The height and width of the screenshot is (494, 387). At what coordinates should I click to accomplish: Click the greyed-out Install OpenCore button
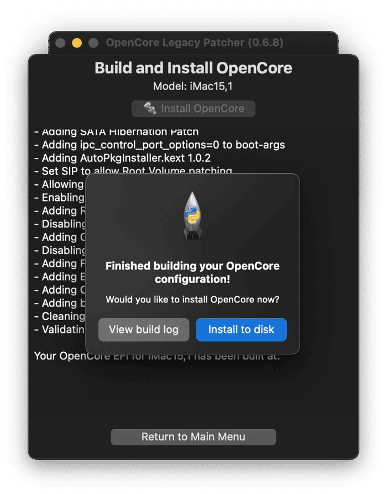coord(193,109)
